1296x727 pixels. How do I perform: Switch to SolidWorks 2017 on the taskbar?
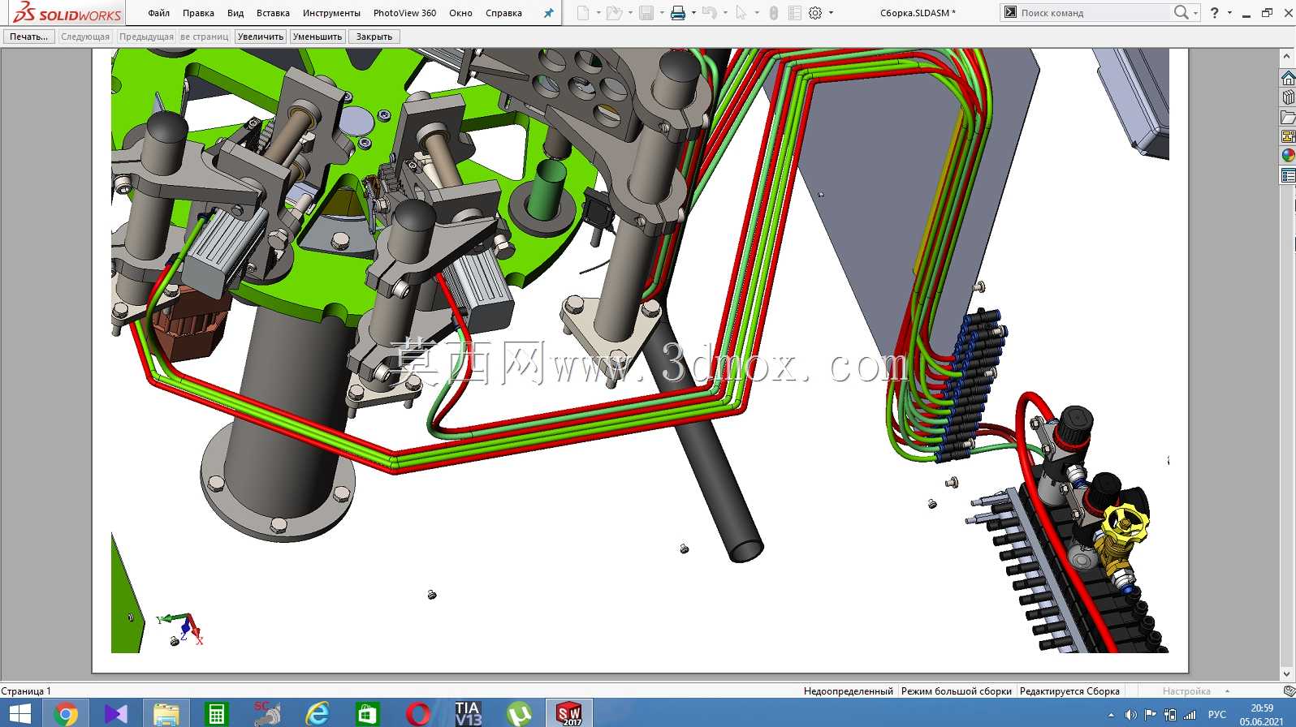[x=569, y=713]
